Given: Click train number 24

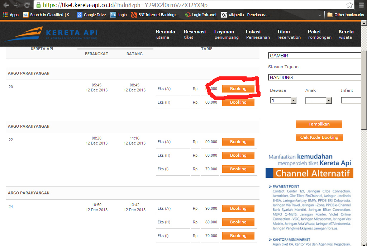Looking at the screenshot, I should [x=11, y=207].
